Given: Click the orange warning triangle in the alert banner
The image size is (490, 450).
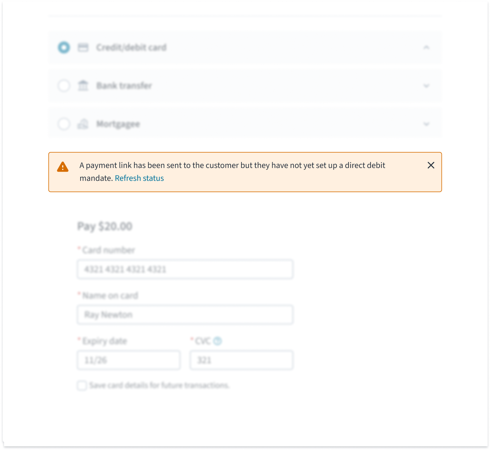Looking at the screenshot, I should [63, 167].
